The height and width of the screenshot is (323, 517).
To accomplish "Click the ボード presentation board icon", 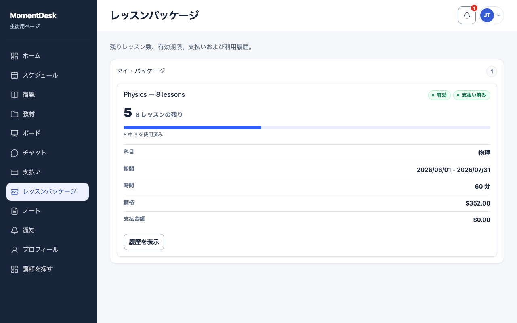I will [x=15, y=134].
